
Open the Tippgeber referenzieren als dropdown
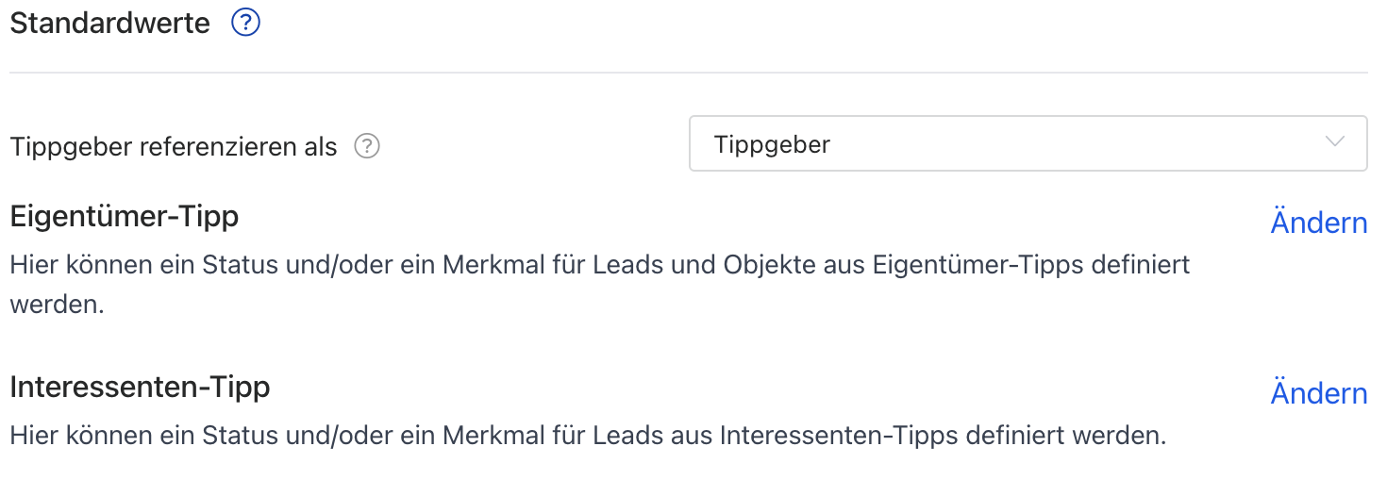pos(1027,144)
